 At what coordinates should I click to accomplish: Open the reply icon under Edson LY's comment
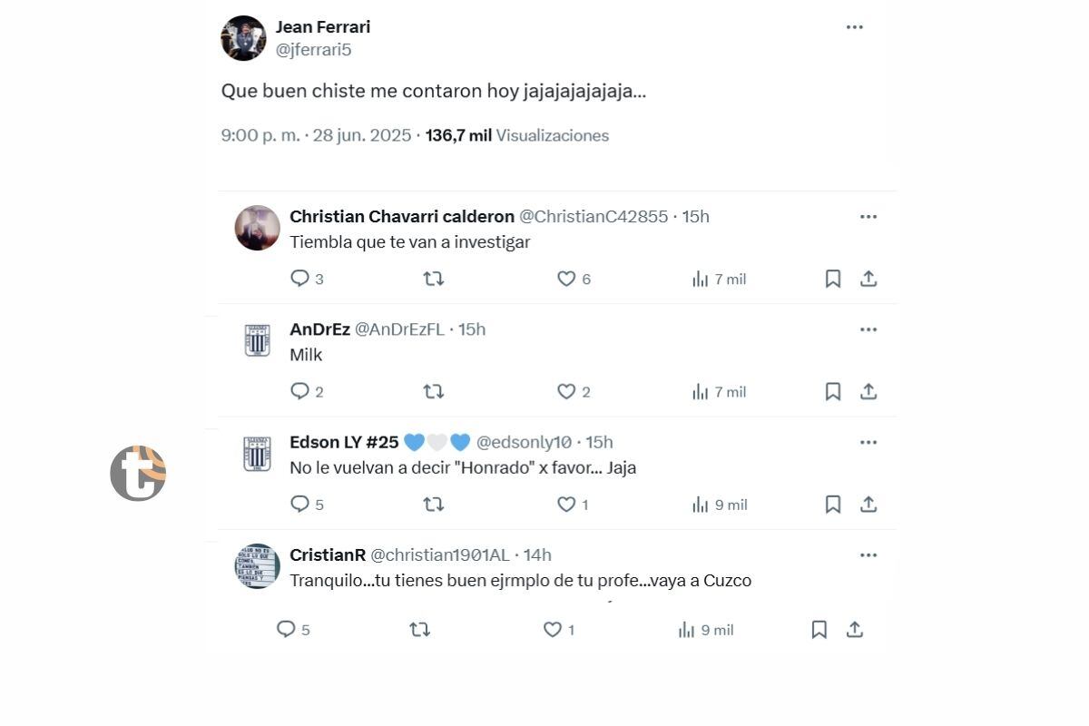tap(300, 504)
